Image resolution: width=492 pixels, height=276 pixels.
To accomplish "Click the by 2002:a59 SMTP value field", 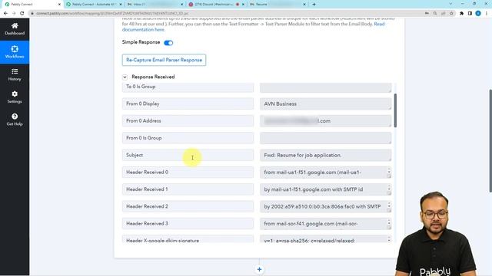I will tap(325, 206).
